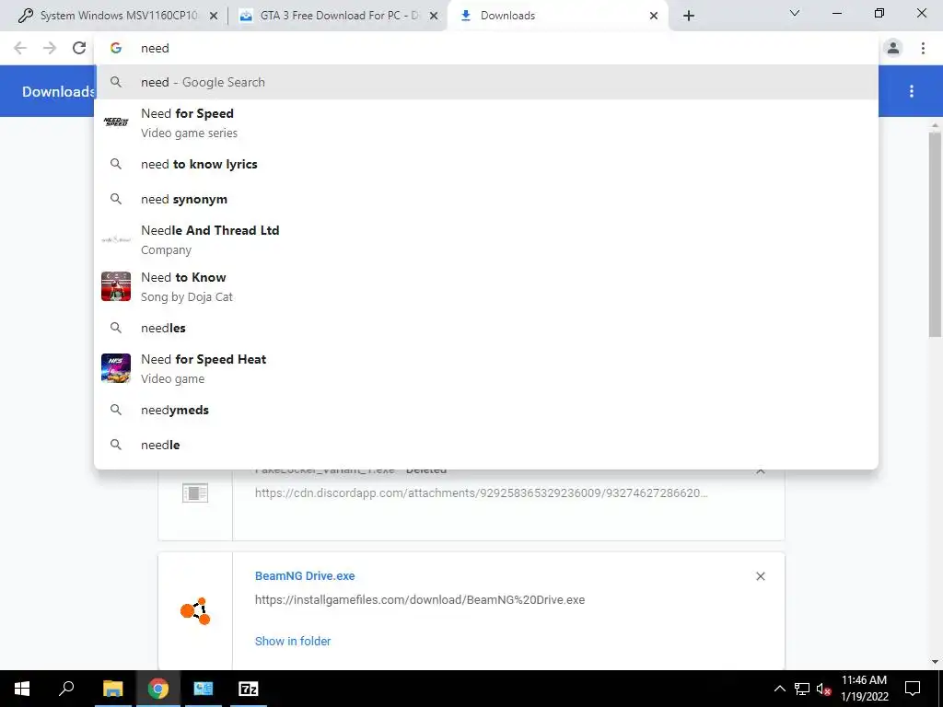Screen dimensions: 943x707
Task: Click the Chrome taskbar icon
Action: [158, 689]
